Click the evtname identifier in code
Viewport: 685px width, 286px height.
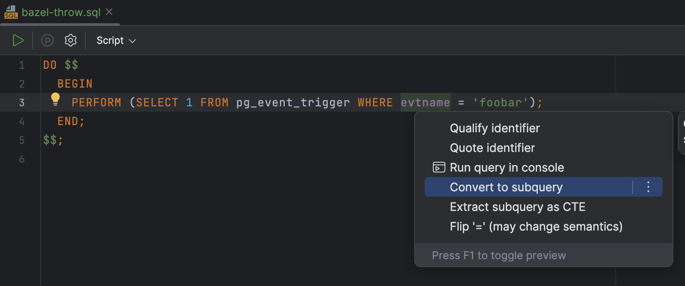coord(425,103)
